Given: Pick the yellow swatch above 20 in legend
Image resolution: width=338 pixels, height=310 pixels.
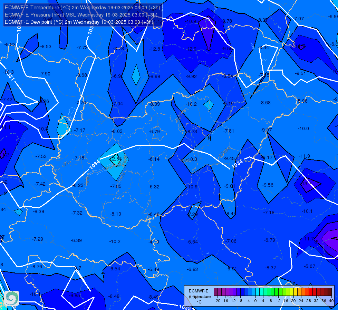Looking at the screenshot, I should pos(292,292).
